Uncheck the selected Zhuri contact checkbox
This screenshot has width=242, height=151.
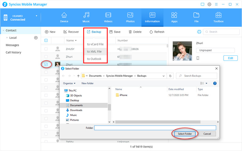(46, 64)
